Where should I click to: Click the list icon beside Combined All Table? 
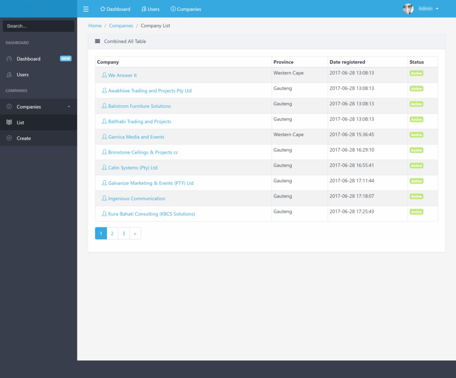98,41
